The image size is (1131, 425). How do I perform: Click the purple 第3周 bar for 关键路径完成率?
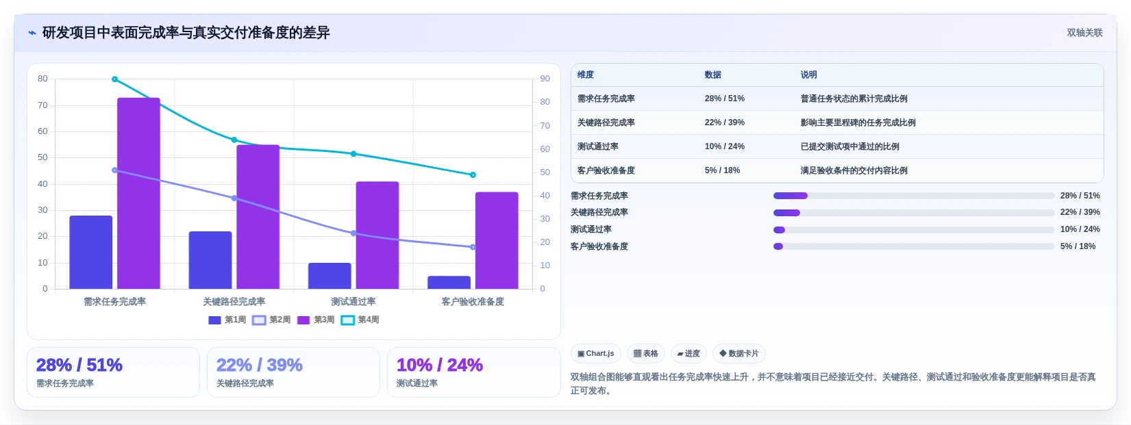pyautogui.click(x=258, y=217)
